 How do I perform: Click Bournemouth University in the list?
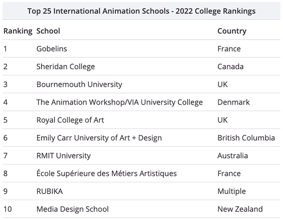[x=79, y=85]
